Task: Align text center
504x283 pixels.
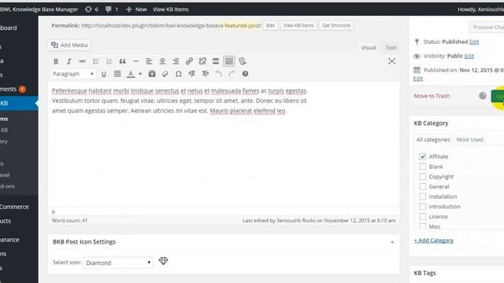Action: coord(162,61)
